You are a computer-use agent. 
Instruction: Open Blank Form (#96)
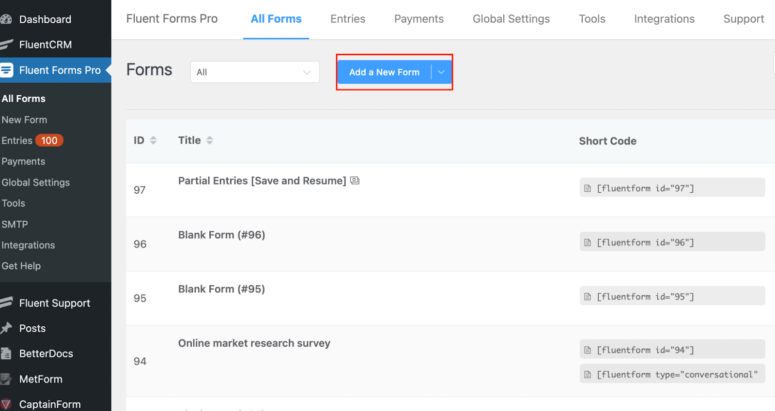click(221, 235)
